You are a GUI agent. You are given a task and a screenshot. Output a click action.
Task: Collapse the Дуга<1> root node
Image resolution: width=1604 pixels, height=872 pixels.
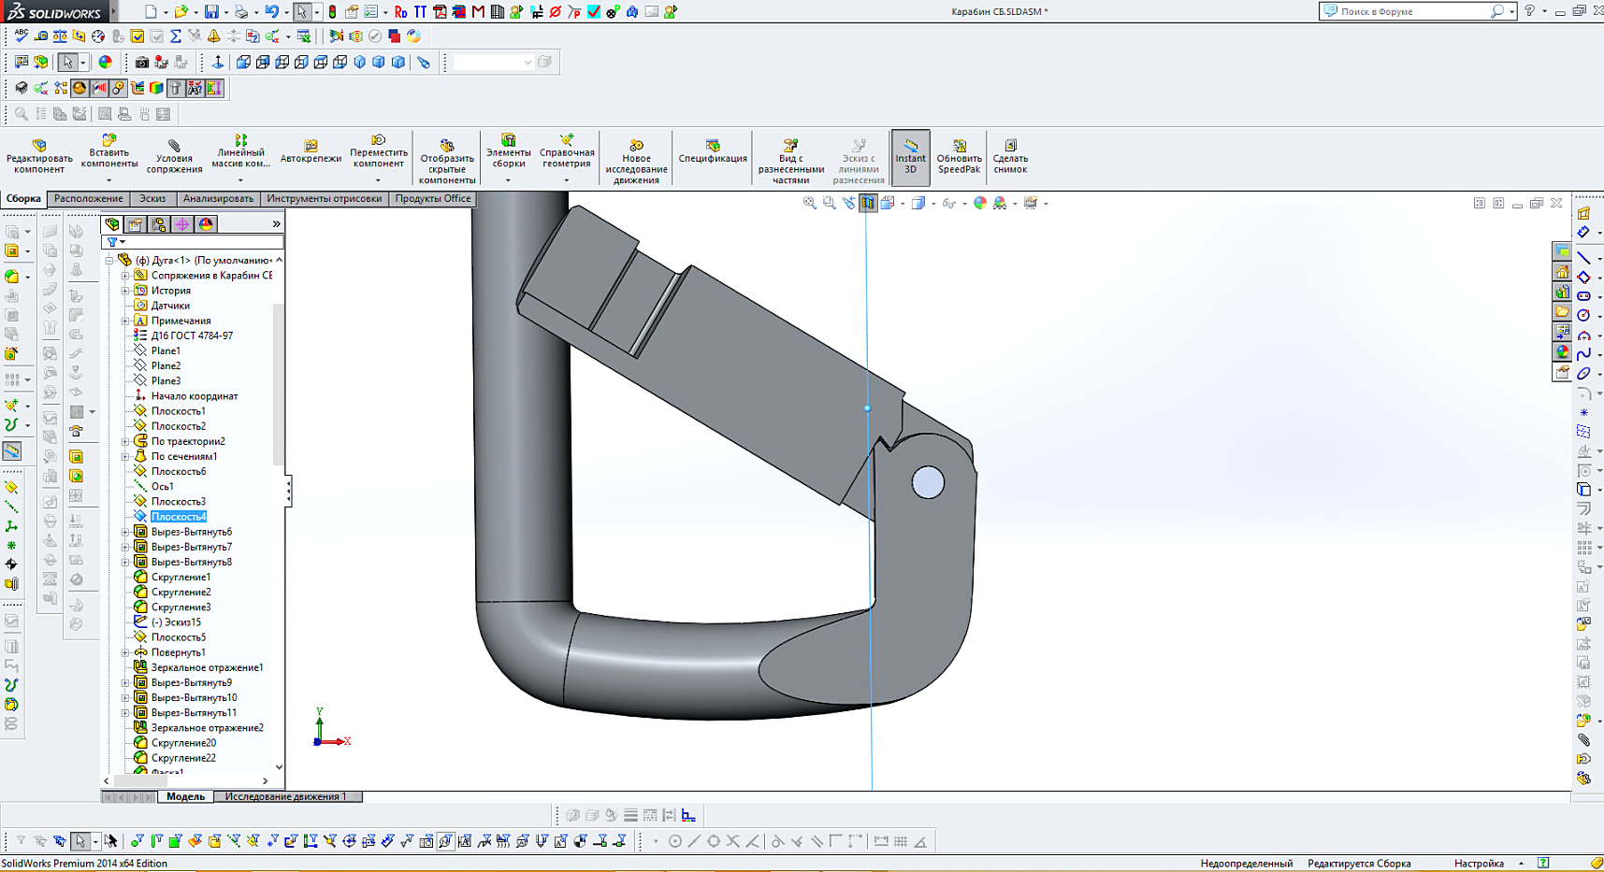pyautogui.click(x=109, y=260)
